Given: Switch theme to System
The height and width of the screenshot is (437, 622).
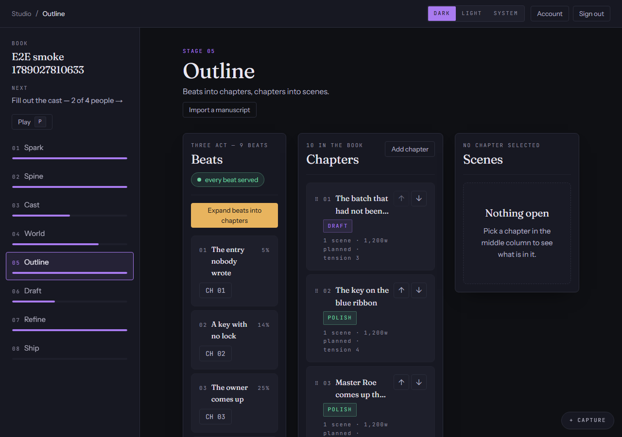Looking at the screenshot, I should pos(505,14).
